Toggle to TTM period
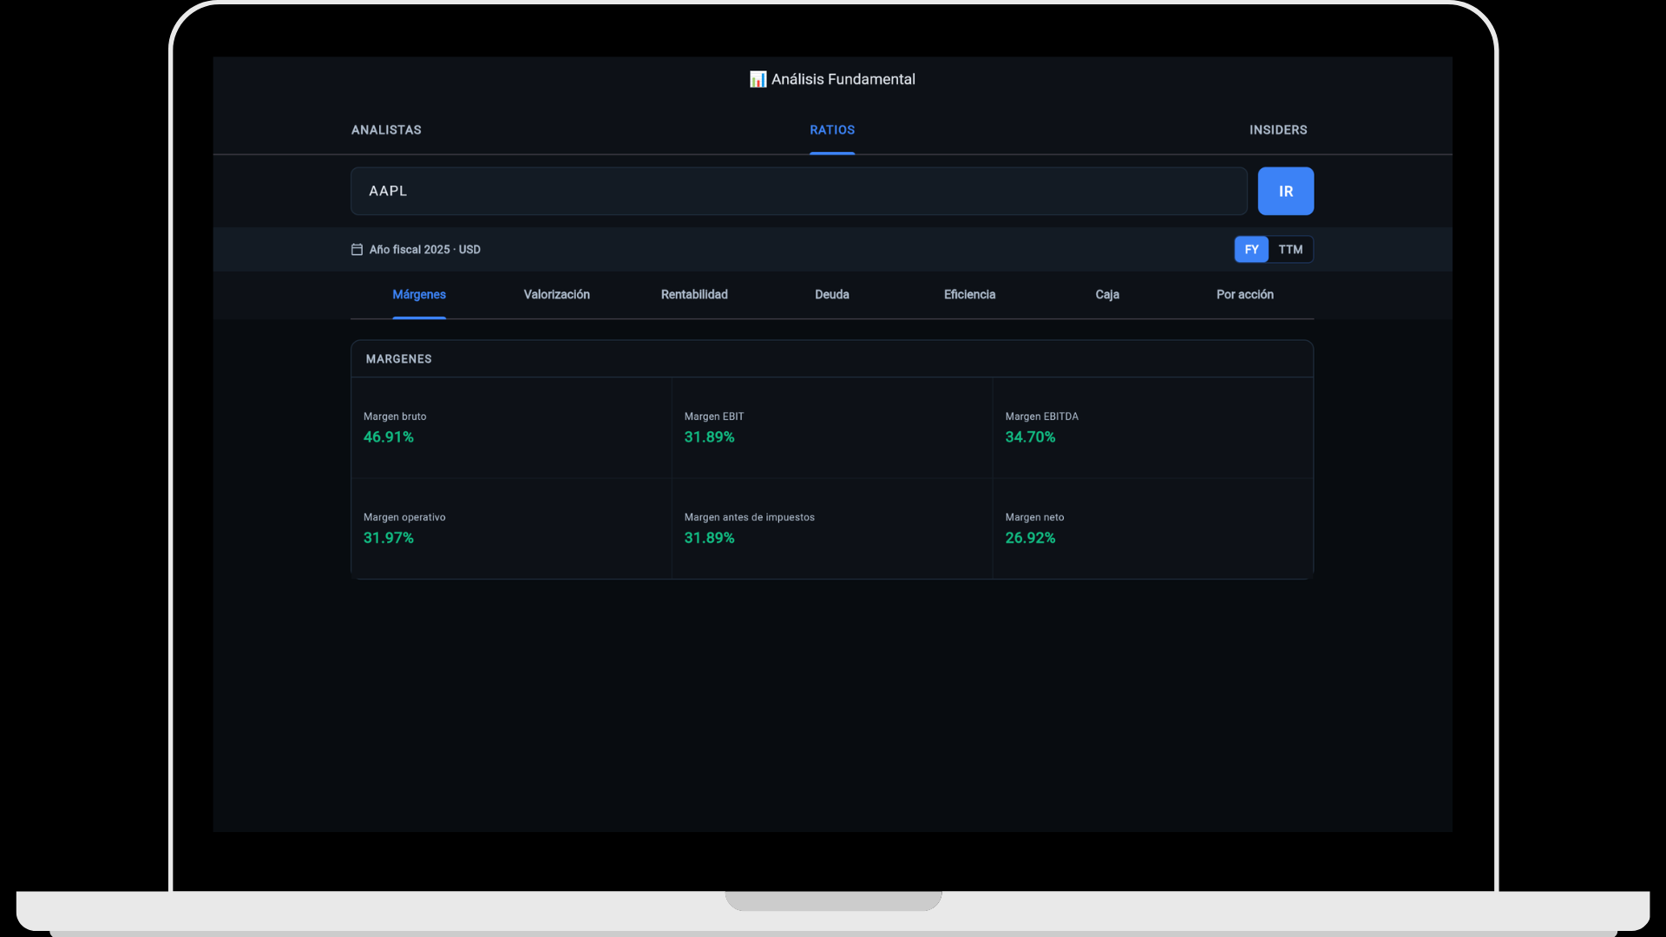Viewport: 1666px width, 937px height. point(1290,250)
